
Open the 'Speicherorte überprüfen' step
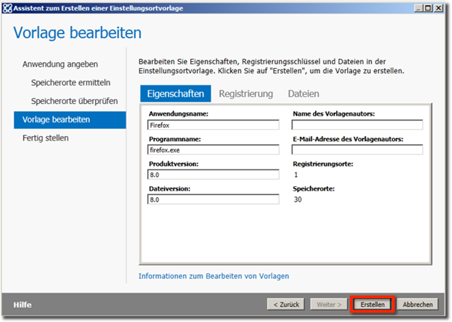[x=71, y=101]
